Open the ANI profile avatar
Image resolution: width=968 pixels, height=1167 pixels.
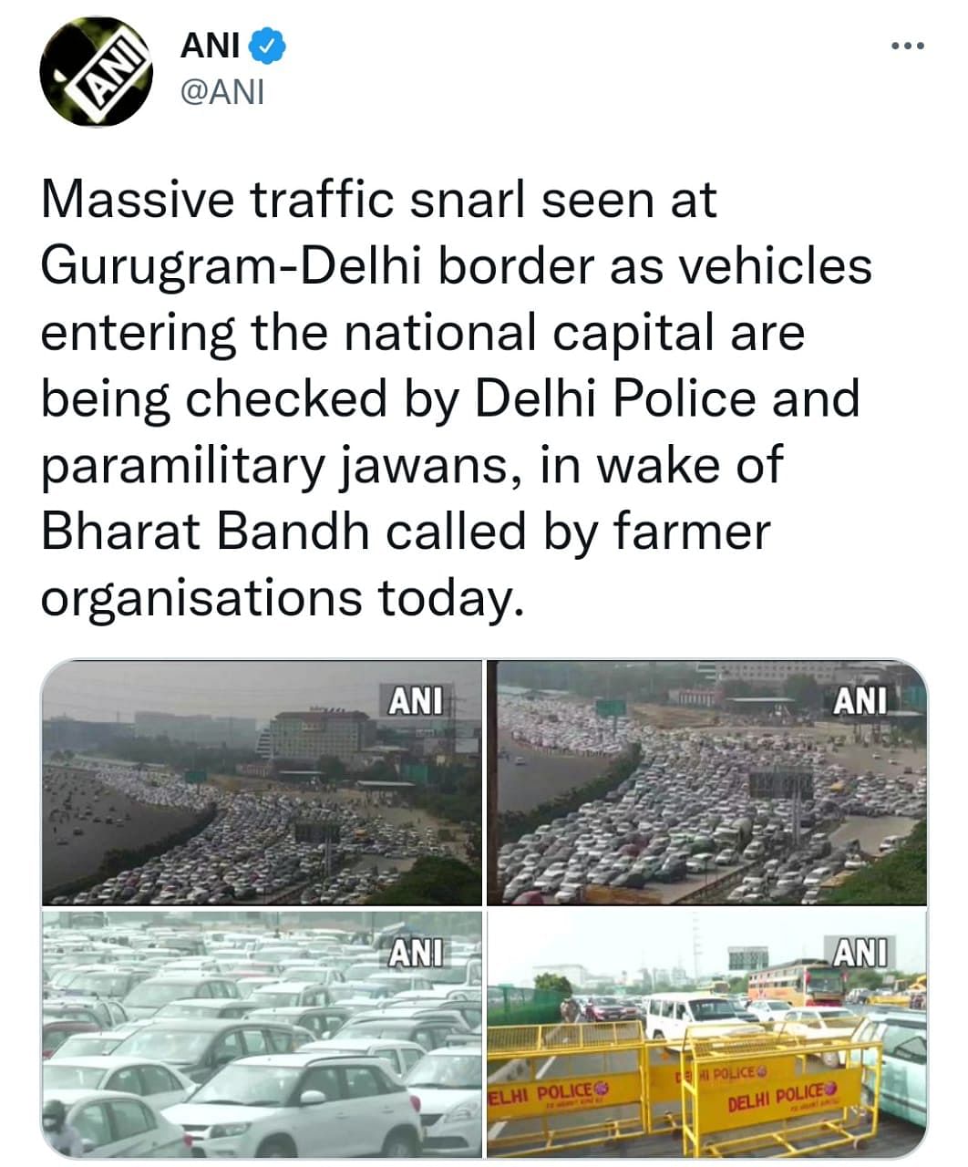(x=96, y=71)
